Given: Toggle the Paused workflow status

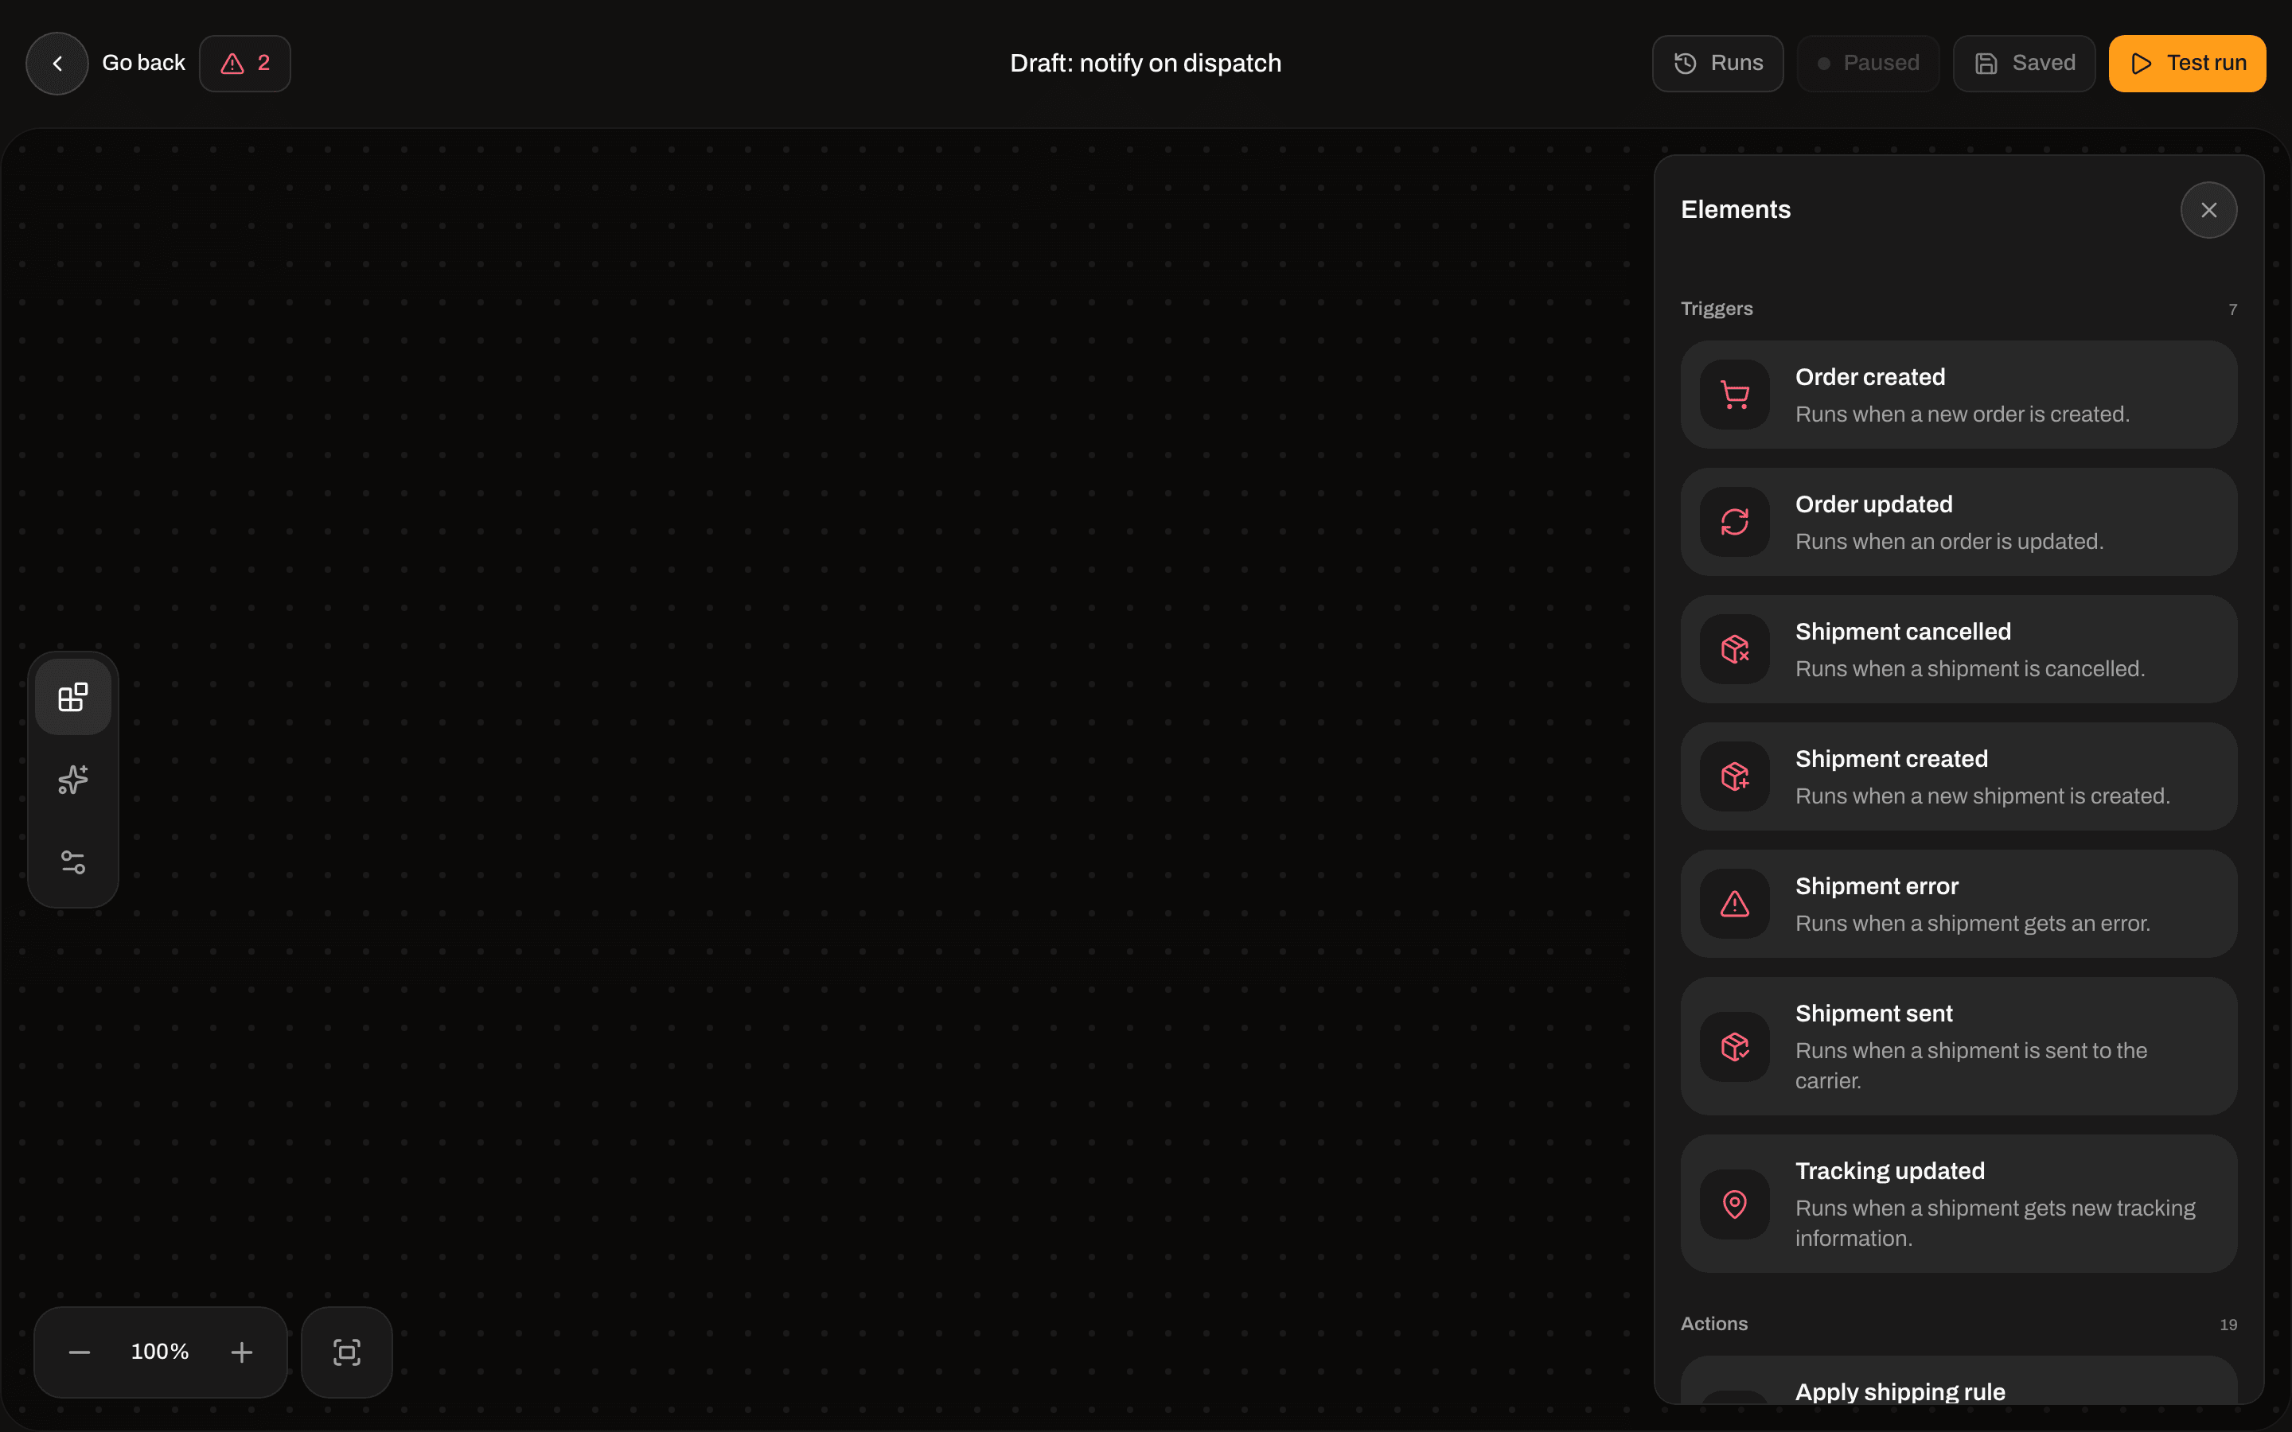Looking at the screenshot, I should pyautogui.click(x=1868, y=64).
